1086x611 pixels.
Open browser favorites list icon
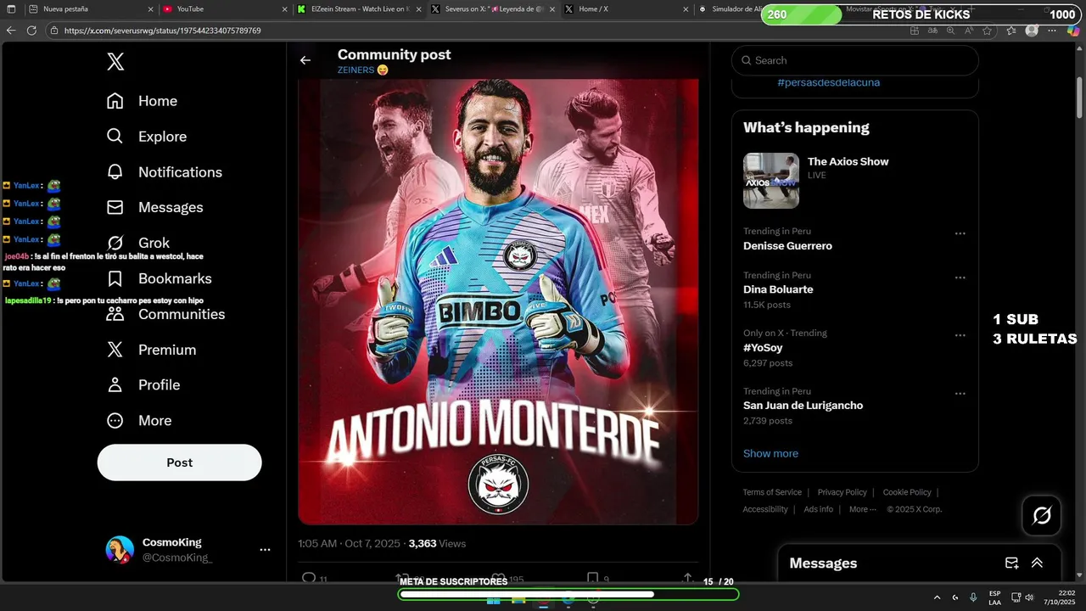tap(1010, 31)
